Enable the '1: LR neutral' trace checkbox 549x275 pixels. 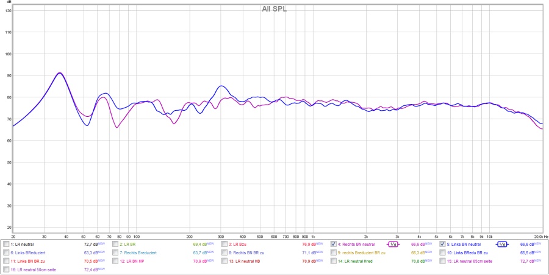pos(6,244)
